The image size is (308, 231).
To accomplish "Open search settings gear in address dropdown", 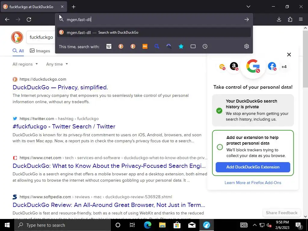I will [247, 46].
